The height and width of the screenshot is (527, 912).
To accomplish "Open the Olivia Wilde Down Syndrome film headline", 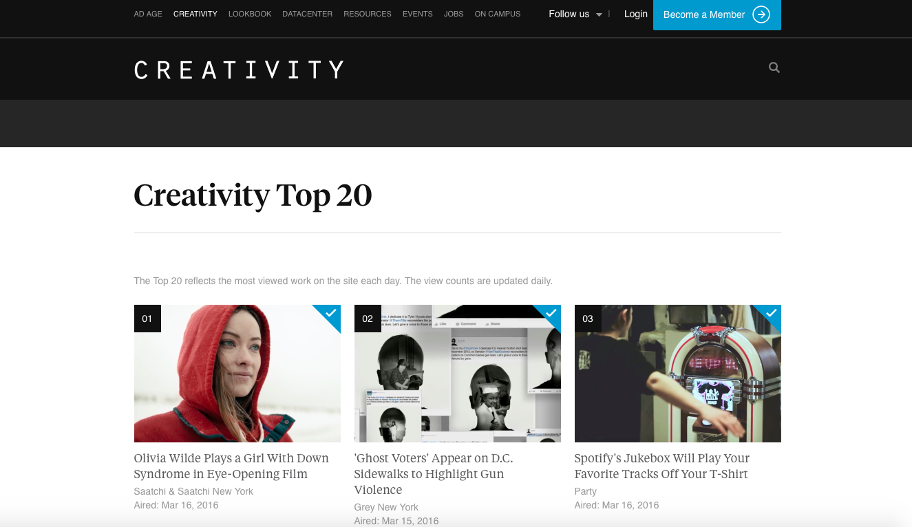I will click(x=231, y=466).
